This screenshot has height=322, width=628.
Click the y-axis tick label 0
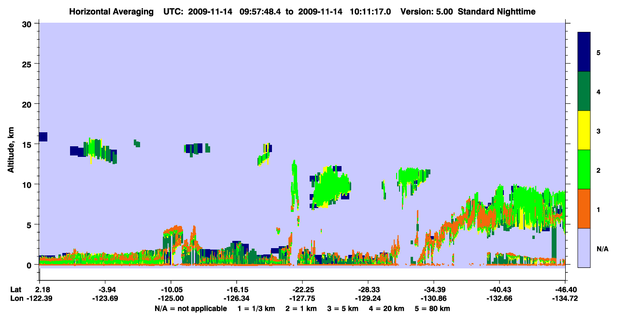click(x=30, y=265)
